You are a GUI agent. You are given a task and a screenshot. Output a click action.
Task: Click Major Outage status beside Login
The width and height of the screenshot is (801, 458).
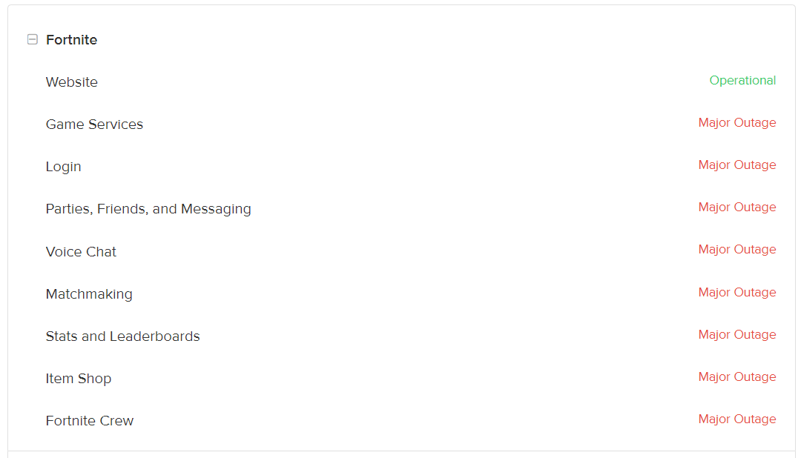point(736,165)
